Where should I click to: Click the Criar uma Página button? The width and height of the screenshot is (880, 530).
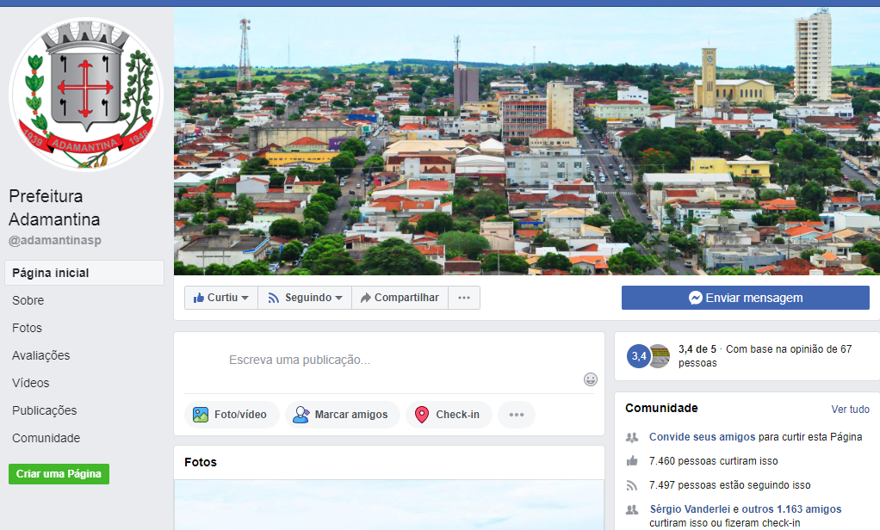pos(59,474)
